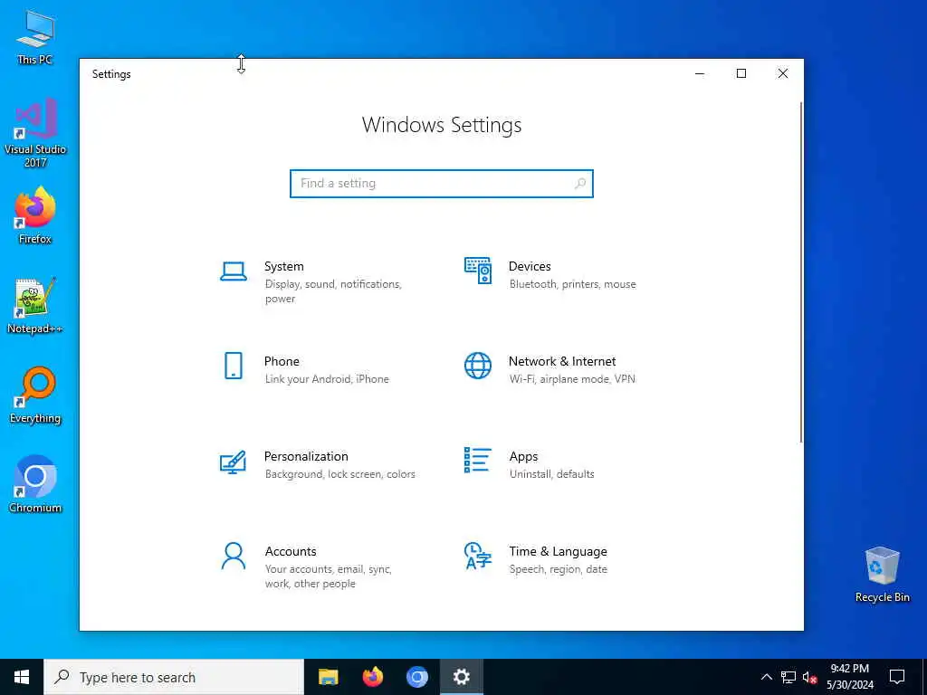Select the Chromium desktop shortcut

35,485
